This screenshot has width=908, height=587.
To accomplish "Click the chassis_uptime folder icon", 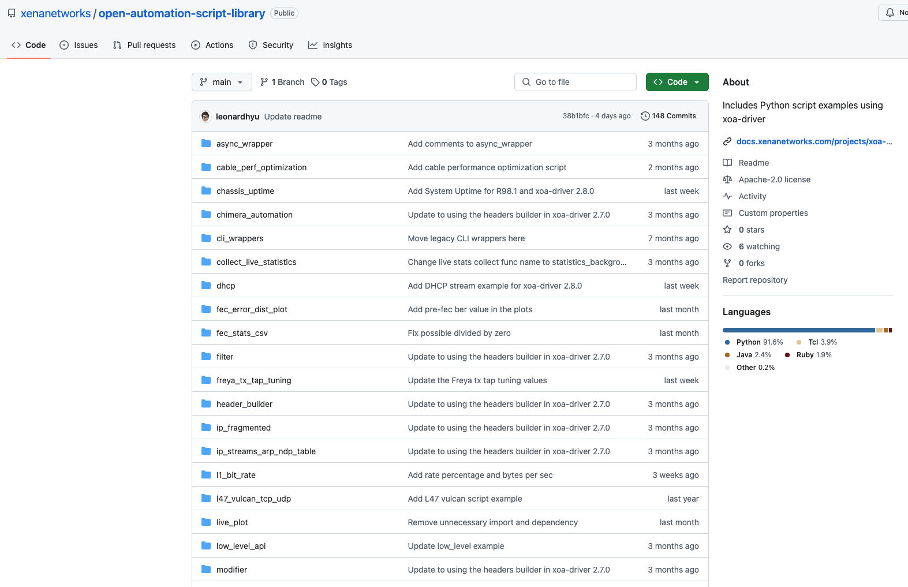I will pos(206,190).
